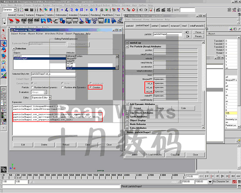Open the Dynamics menu set dropdown
The width and height of the screenshot is (241, 193).
click(15, 10)
